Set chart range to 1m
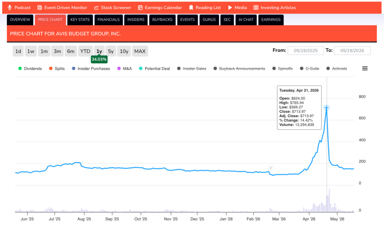This screenshot has width=384, height=225. pyautogui.click(x=44, y=51)
